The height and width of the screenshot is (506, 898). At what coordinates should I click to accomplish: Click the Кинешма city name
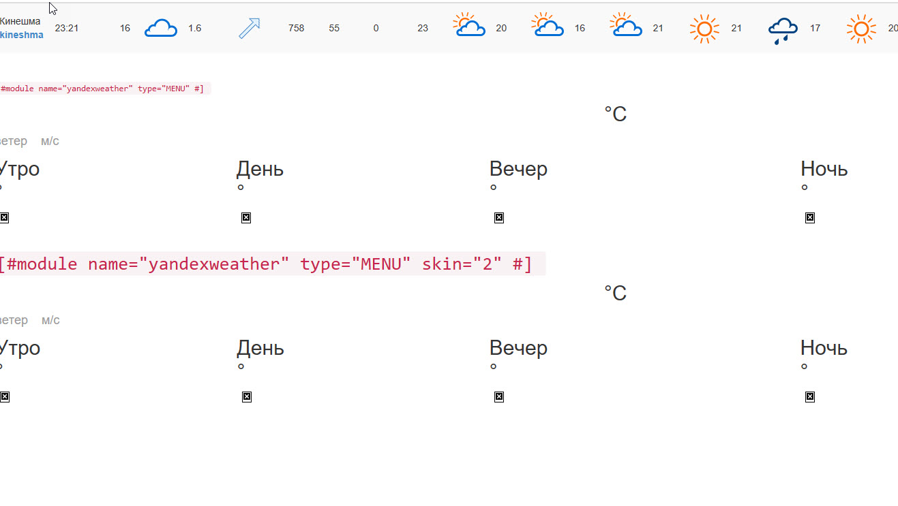pyautogui.click(x=20, y=21)
